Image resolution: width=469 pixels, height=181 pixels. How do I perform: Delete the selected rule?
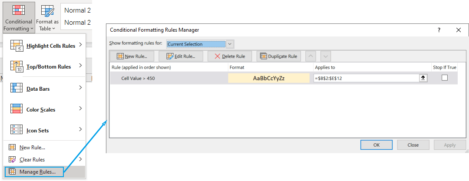tap(230, 56)
